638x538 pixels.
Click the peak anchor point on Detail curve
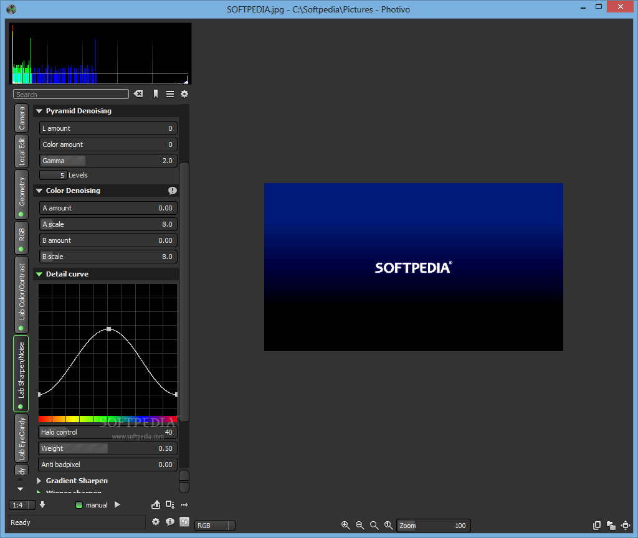click(108, 329)
